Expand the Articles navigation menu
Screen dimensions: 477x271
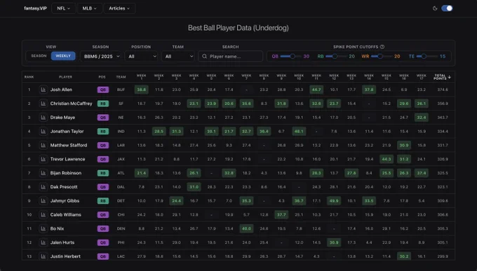pyautogui.click(x=119, y=8)
